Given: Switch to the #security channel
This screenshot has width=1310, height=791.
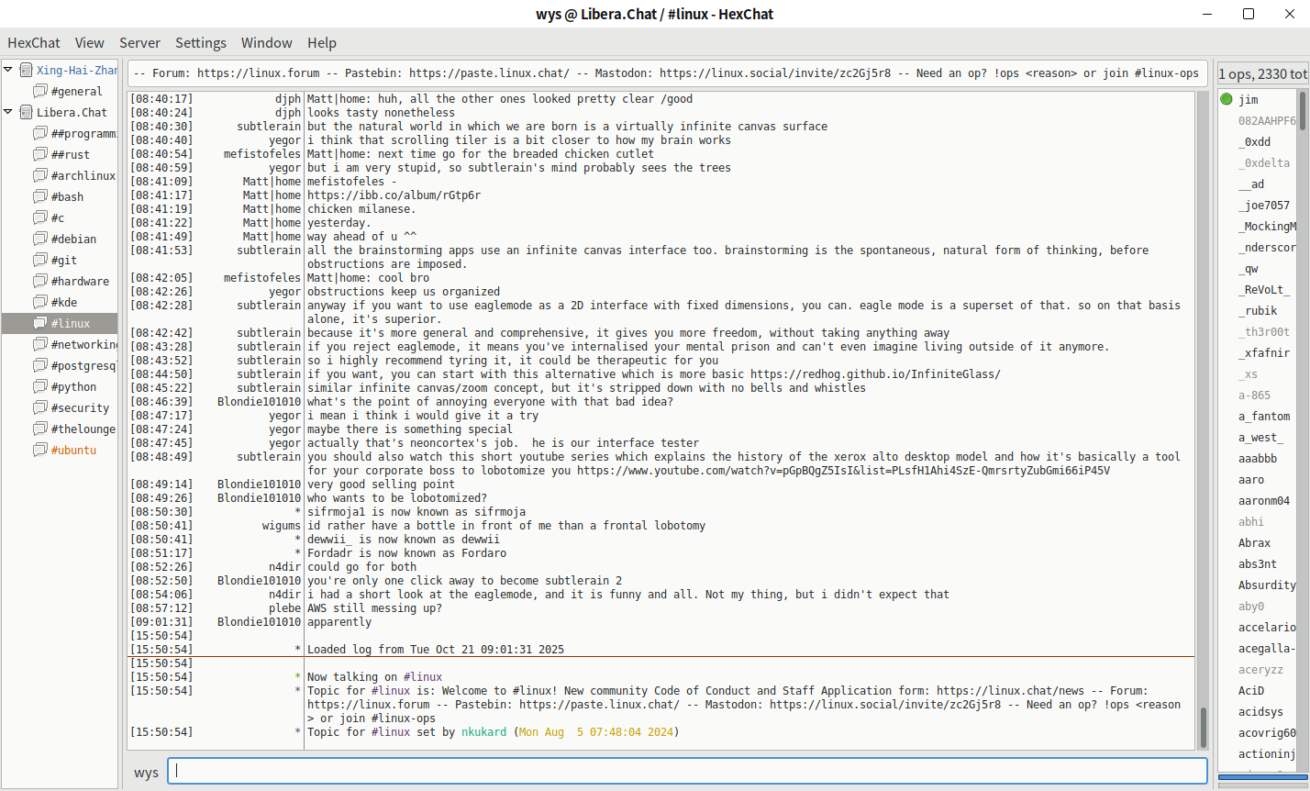Looking at the screenshot, I should tap(80, 407).
